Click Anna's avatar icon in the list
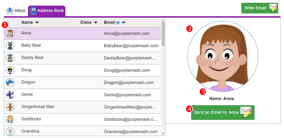284x138 pixels. click(10, 33)
